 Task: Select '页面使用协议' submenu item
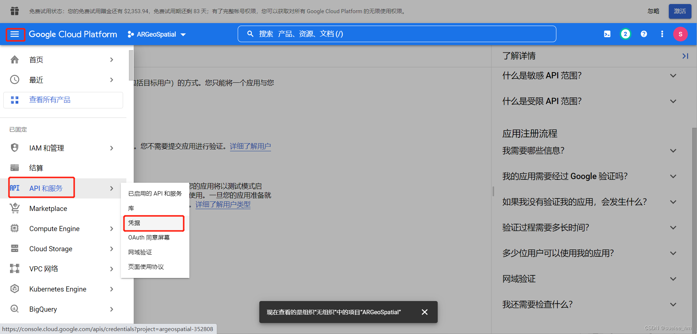coord(155,267)
